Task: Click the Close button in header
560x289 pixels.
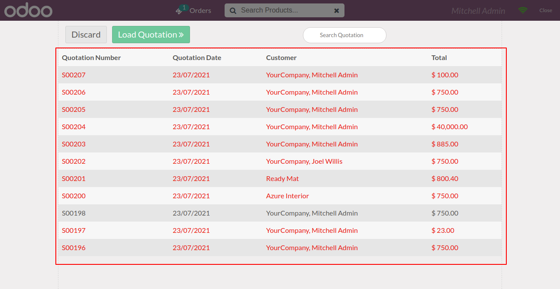Action: (x=546, y=10)
